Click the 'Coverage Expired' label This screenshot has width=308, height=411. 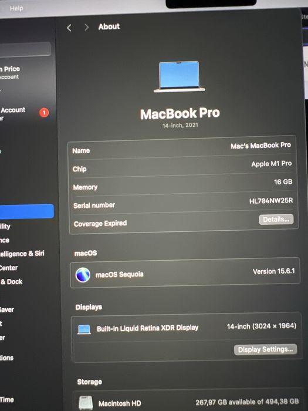click(100, 223)
